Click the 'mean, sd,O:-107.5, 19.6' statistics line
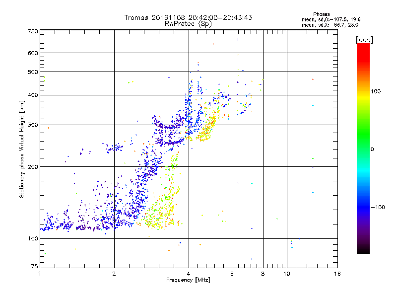This screenshot has width=397, height=298. point(331,19)
